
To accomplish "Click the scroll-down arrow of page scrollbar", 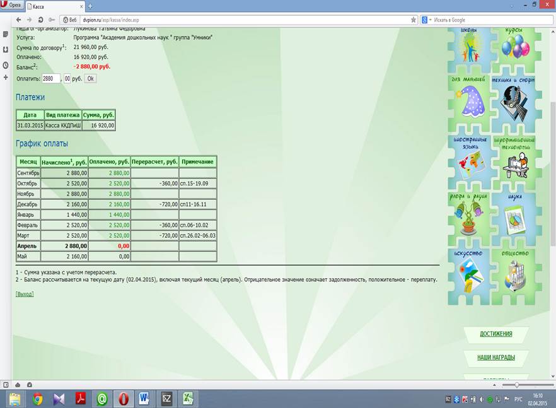I will (553, 376).
